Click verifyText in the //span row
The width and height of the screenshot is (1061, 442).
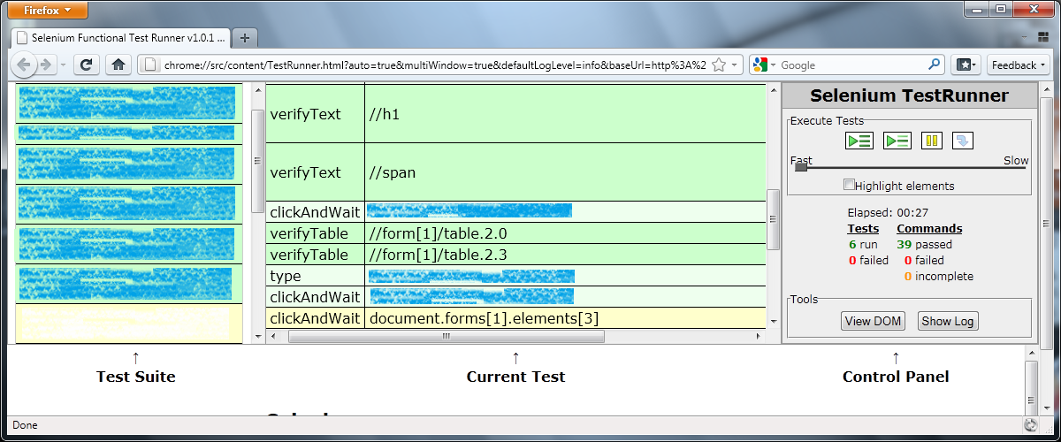click(305, 172)
